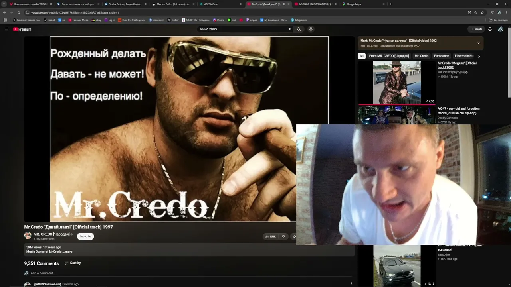This screenshot has width=511, height=287.
Task: Go forward with the browser forward arrow
Action: [12, 12]
